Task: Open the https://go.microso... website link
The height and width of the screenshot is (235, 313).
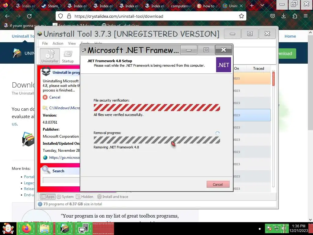Action: coord(64,158)
